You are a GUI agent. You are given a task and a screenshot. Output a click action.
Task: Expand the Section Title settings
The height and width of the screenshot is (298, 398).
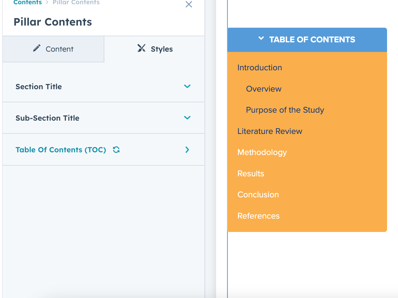coord(187,86)
